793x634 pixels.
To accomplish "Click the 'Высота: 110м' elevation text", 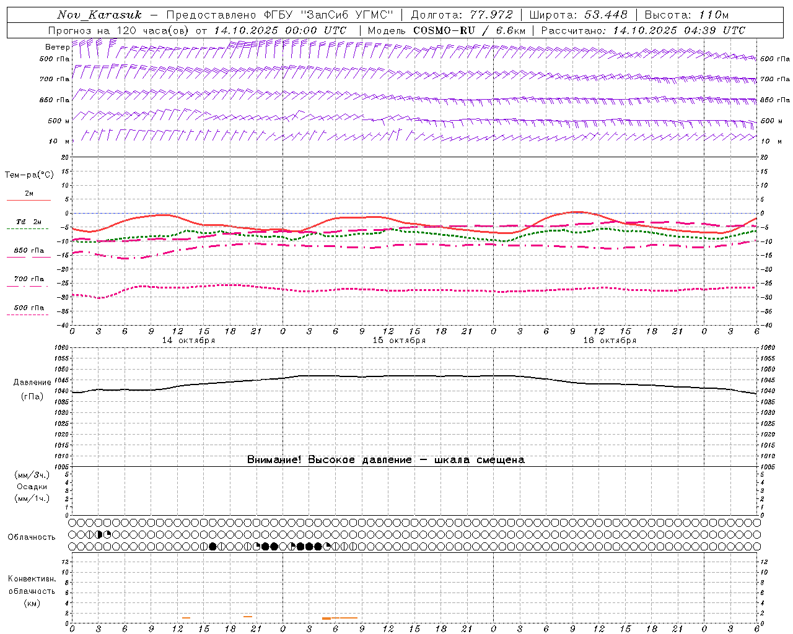I will point(686,15).
